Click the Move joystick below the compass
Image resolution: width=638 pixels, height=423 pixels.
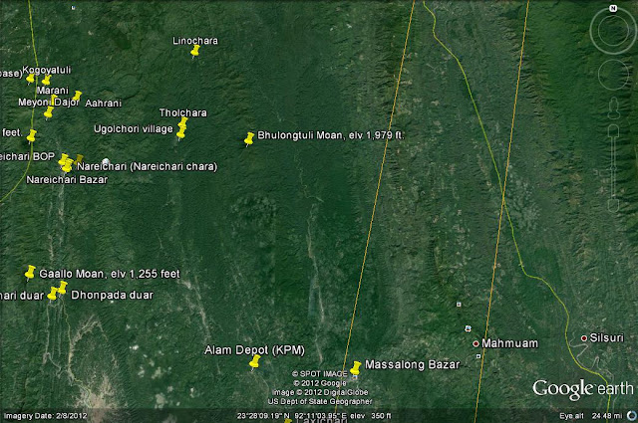(x=614, y=75)
